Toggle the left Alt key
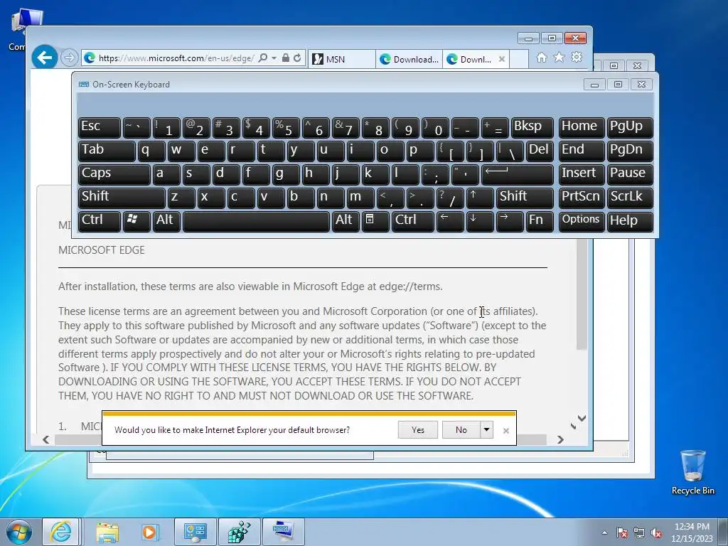This screenshot has width=728, height=546. (166, 221)
